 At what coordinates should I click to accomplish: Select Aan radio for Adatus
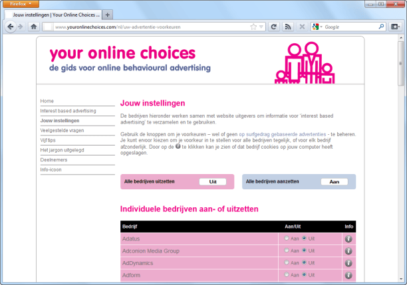[287, 238]
